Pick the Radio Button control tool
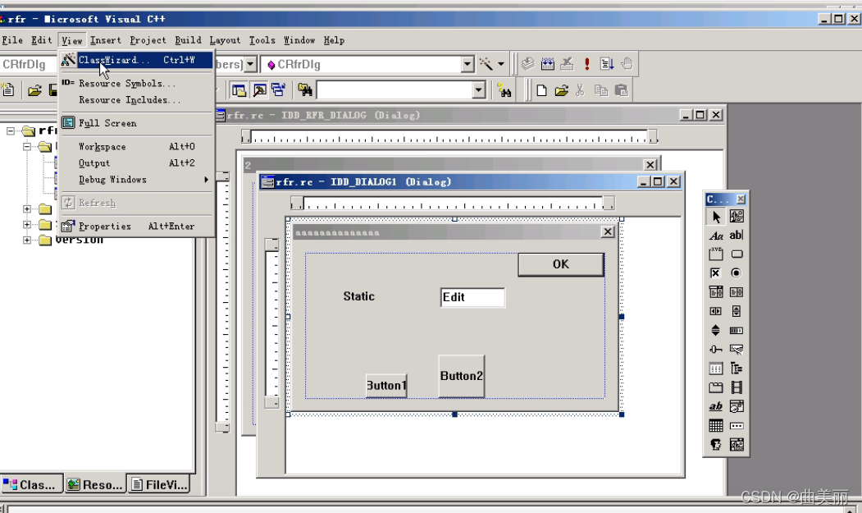This screenshot has height=513, width=862. click(737, 273)
